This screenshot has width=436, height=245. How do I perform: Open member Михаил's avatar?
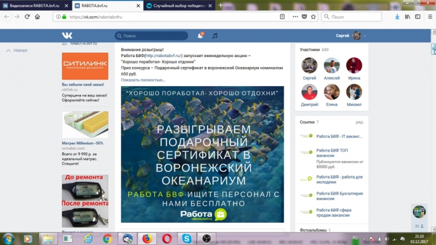354,92
